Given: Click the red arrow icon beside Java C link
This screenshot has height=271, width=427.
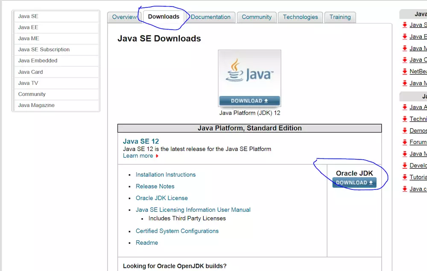Looking at the screenshot, I should 405,60.
